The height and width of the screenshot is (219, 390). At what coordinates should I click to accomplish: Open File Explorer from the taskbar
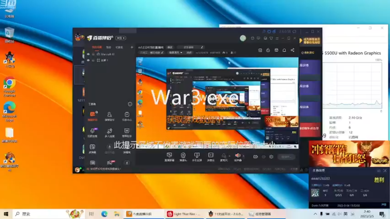pyautogui.click(x=117, y=214)
